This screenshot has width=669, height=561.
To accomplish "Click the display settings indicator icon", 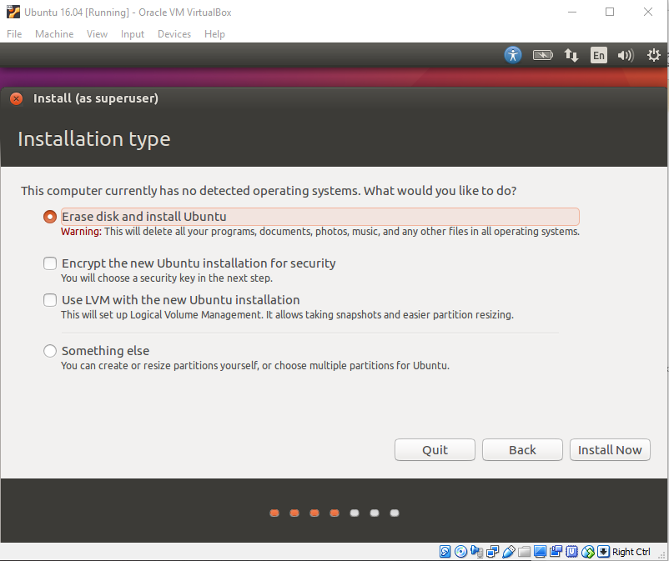I will pos(541,552).
